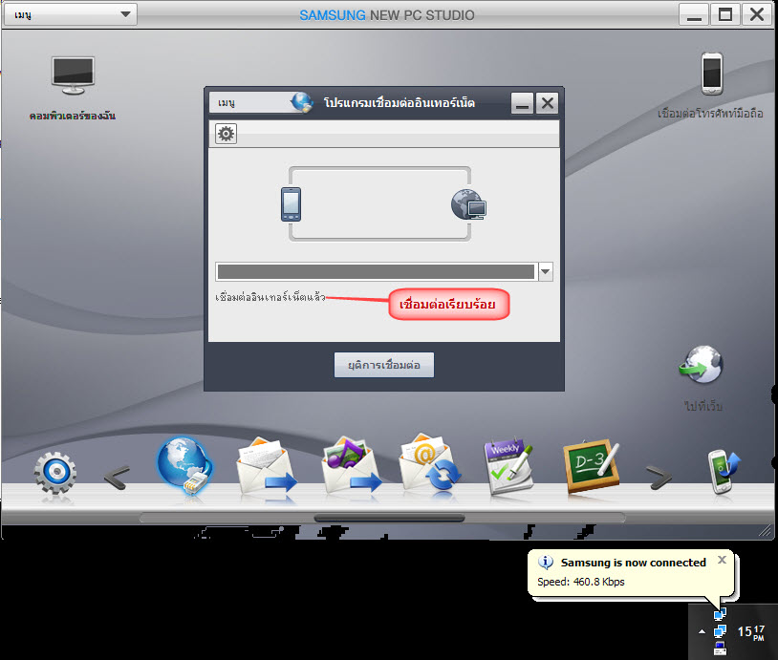Open the go-to-web globe icon

(x=702, y=365)
